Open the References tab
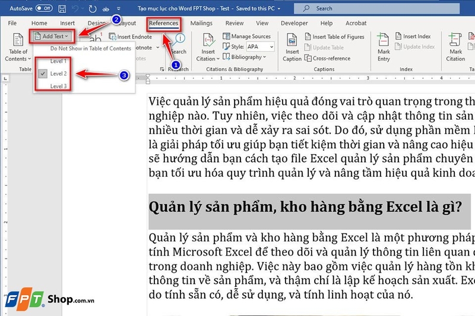Screen dimensions: 475x316 164,23
